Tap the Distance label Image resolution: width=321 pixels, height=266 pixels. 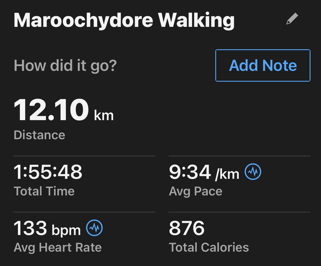(x=39, y=135)
